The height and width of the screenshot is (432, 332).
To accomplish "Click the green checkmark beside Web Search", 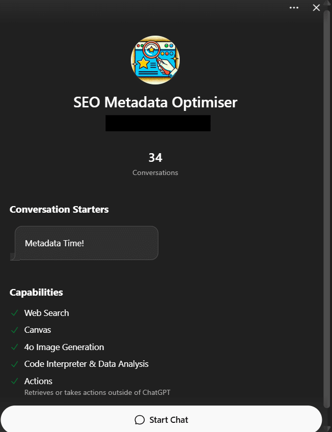I will click(x=14, y=313).
